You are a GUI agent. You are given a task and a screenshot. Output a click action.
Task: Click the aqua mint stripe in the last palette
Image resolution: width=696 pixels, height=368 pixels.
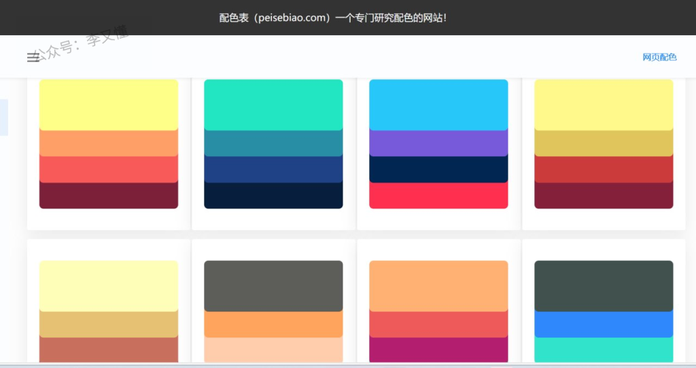click(x=604, y=350)
